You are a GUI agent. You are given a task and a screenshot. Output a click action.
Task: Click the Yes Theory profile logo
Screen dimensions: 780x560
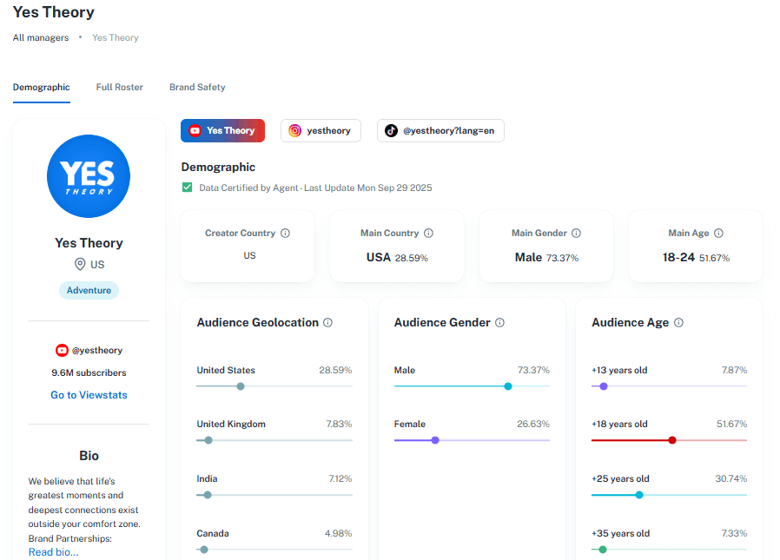(89, 176)
